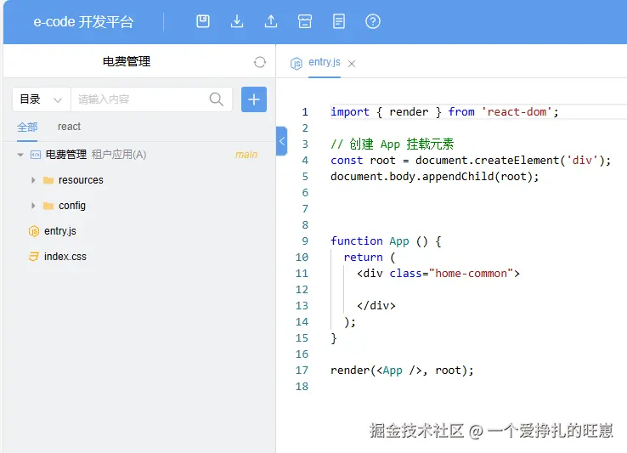The image size is (627, 453).
Task: Click the save icon in top toolbar
Action: point(203,21)
